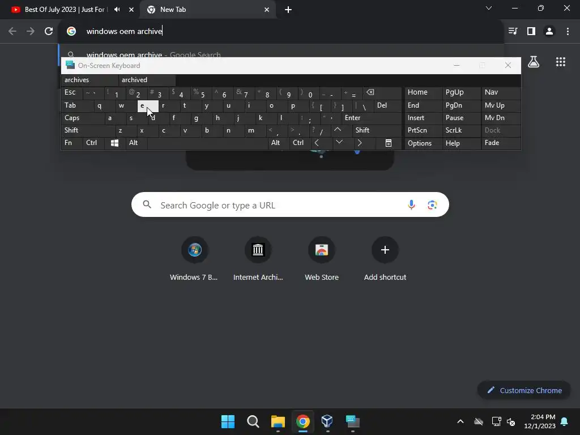Image resolution: width=580 pixels, height=435 pixels.
Task: Click the Google search box
Action: (x=290, y=204)
